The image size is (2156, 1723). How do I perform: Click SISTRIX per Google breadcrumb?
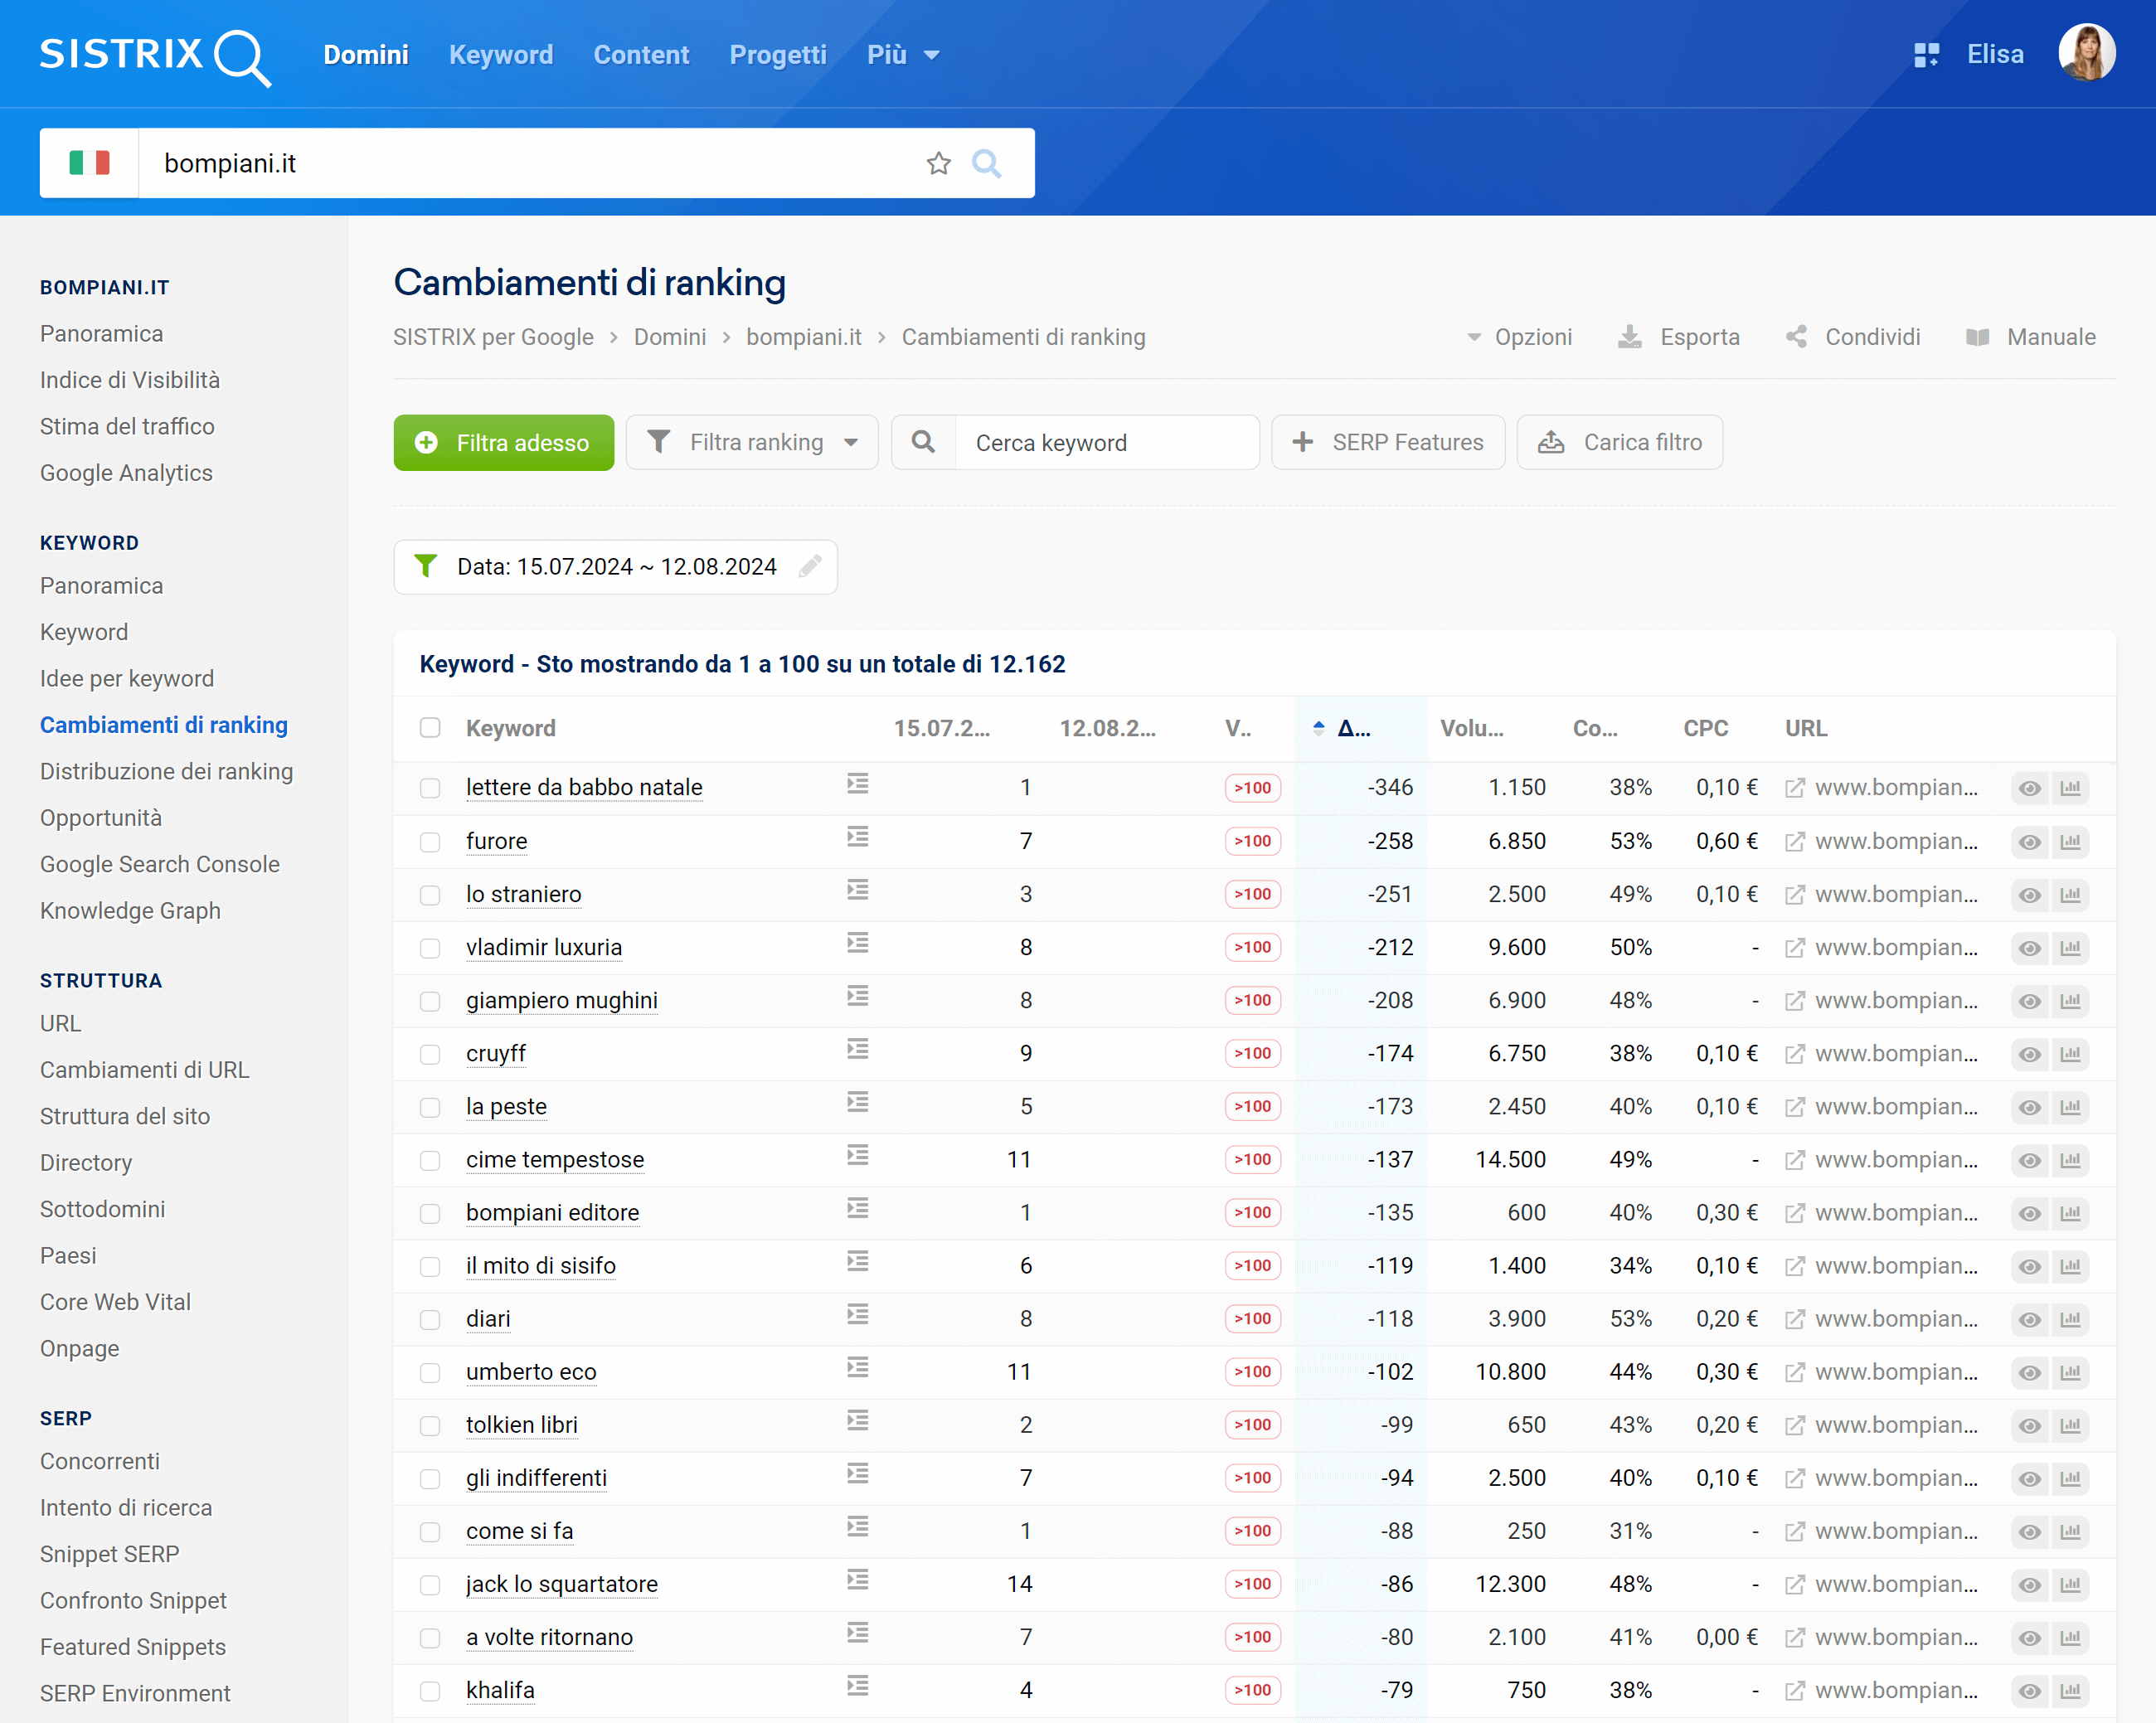(x=493, y=337)
